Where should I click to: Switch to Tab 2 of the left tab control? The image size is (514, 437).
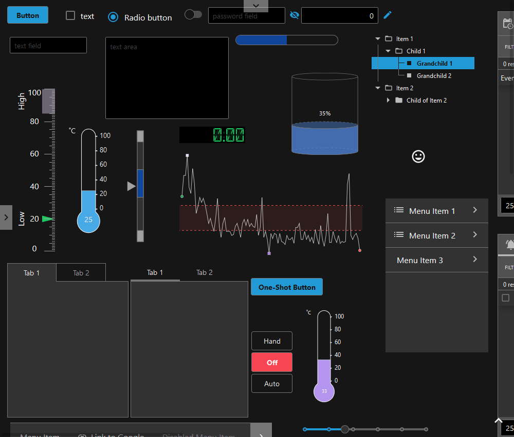81,272
